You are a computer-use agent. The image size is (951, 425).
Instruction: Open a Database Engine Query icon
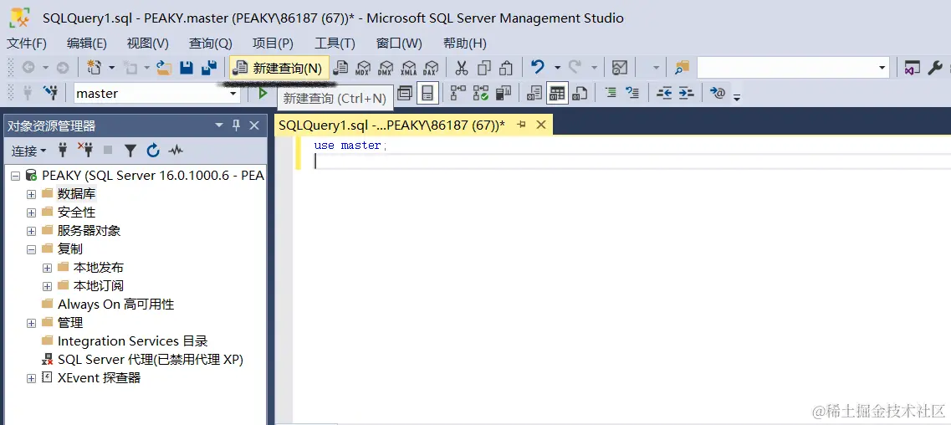pyautogui.click(x=341, y=67)
